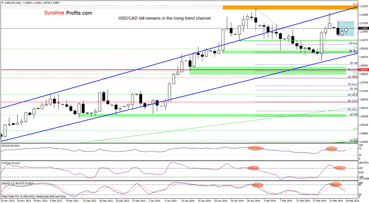Select the orange ellipse on CCI near 29 Jan 2014
This screenshot has width=369, height=203.
253,168
